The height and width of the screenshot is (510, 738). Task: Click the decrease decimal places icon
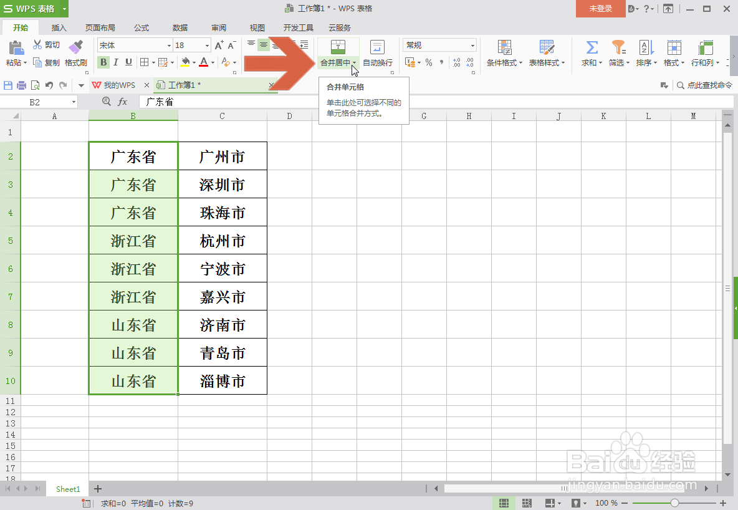[x=470, y=62]
